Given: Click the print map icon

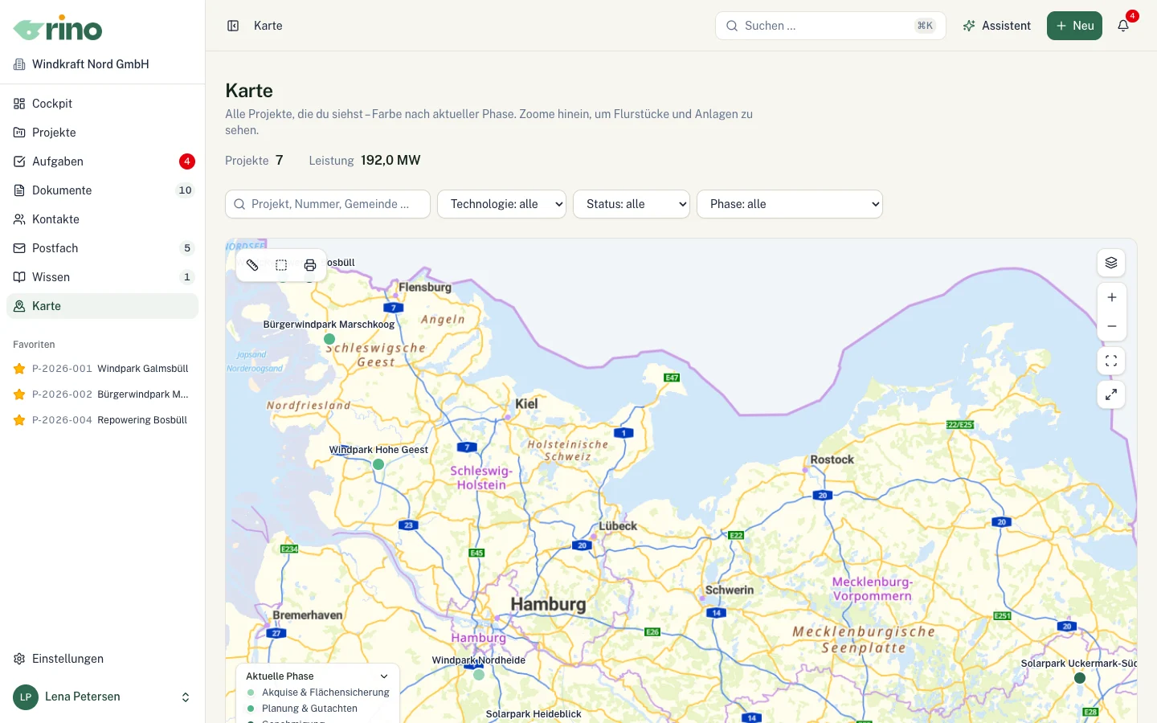Looking at the screenshot, I should [310, 265].
